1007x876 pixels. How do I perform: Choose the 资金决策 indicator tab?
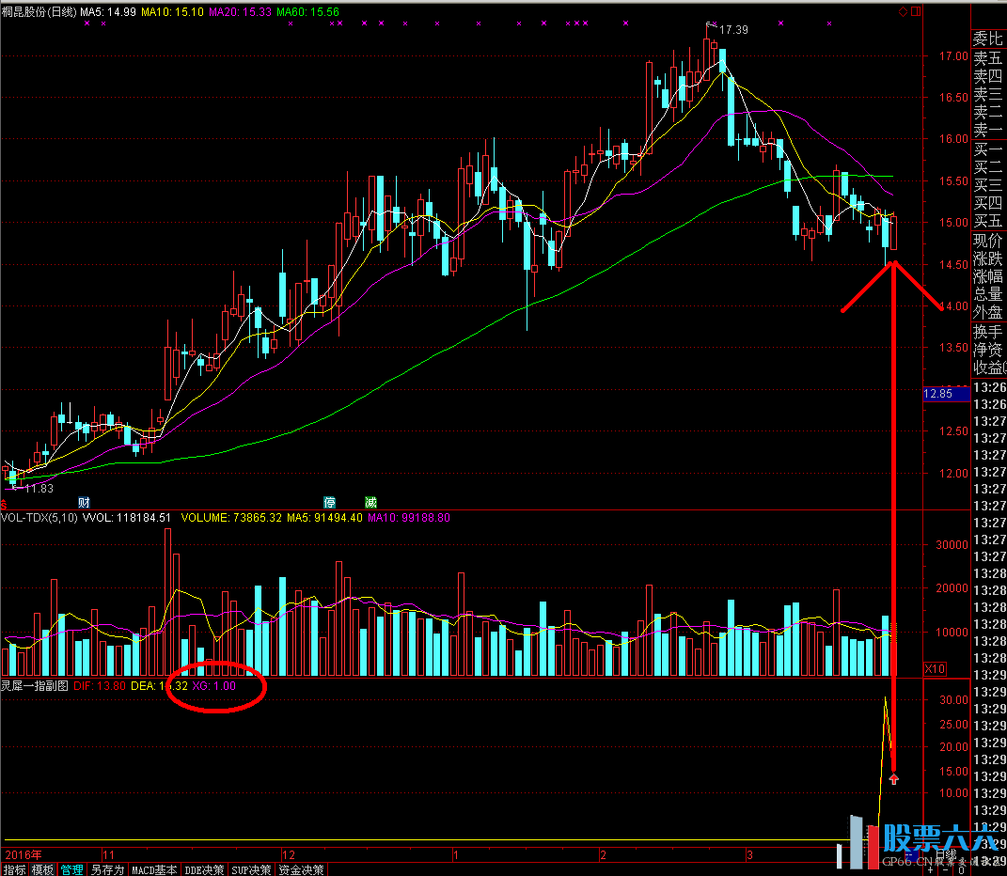302,869
